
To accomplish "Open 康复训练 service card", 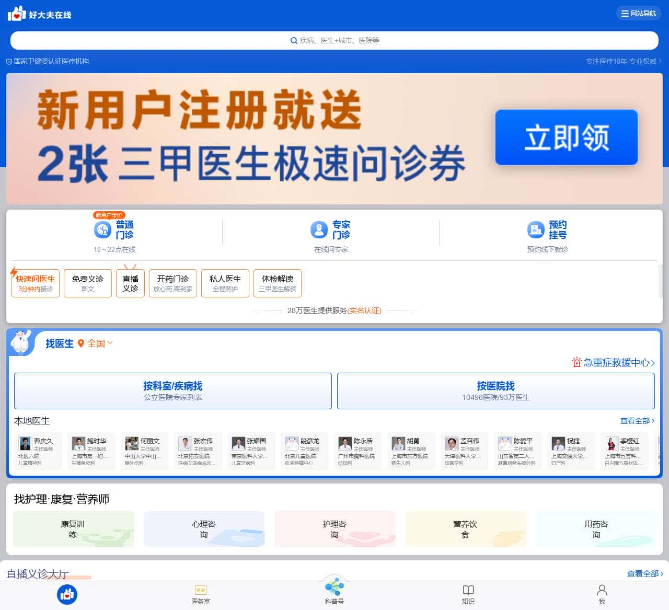I will (x=73, y=529).
